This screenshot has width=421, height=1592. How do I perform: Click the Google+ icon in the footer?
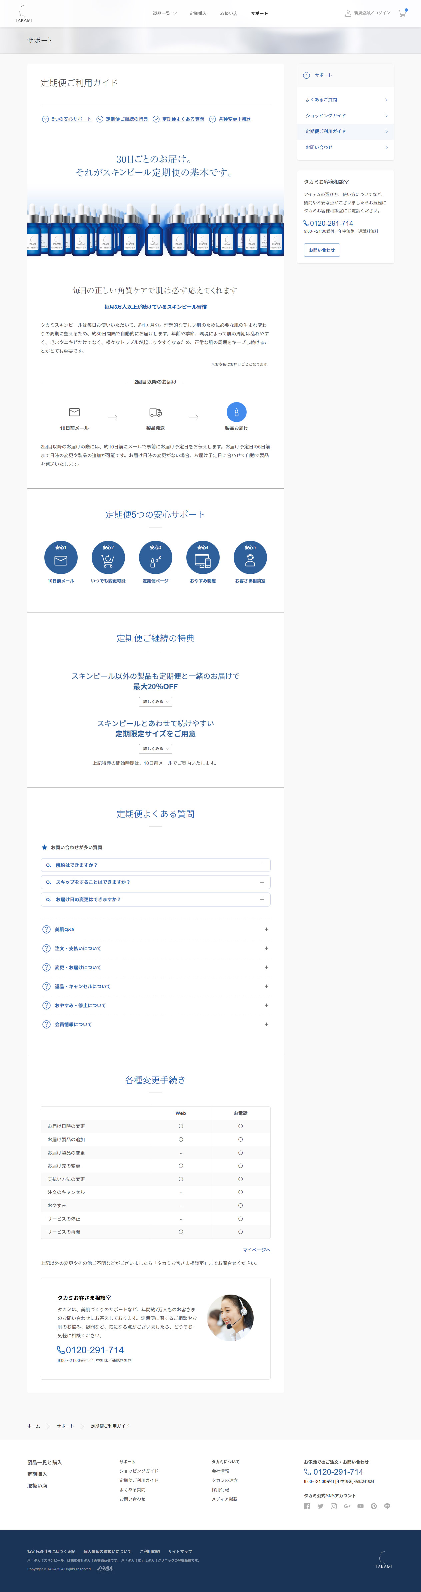click(x=347, y=1506)
